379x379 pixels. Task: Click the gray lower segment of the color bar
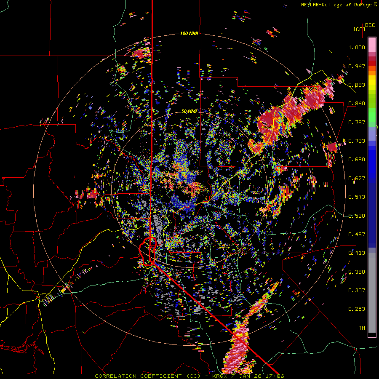(372, 293)
